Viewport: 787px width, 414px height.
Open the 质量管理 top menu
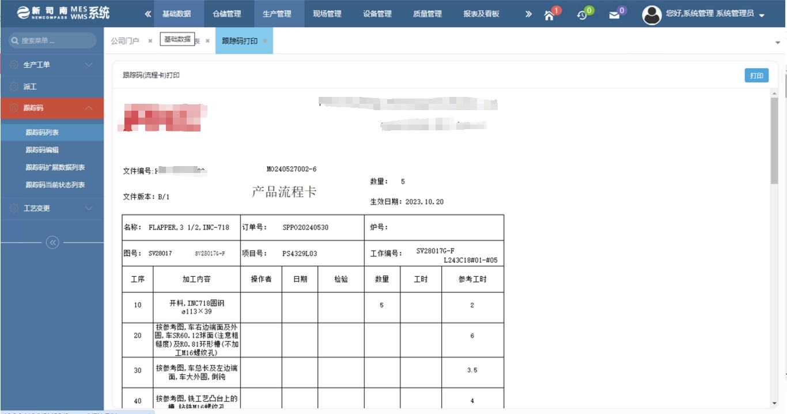pos(427,14)
